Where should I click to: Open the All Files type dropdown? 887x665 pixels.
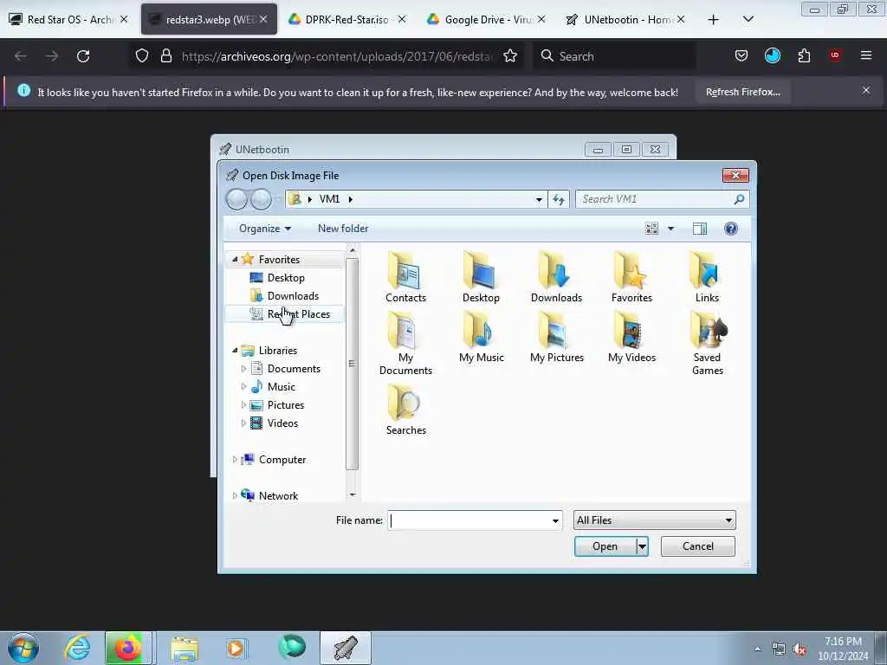(654, 520)
